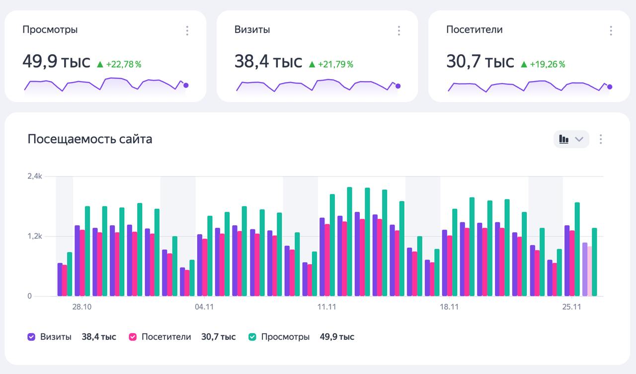Click the 38,4 тыс value in Визиты card
Image resolution: width=636 pixels, height=374 pixels.
(x=268, y=62)
